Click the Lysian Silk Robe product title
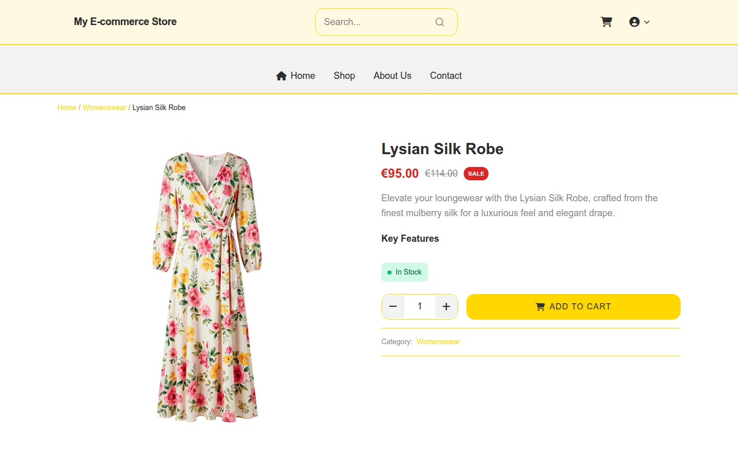The image size is (738, 461). click(442, 149)
